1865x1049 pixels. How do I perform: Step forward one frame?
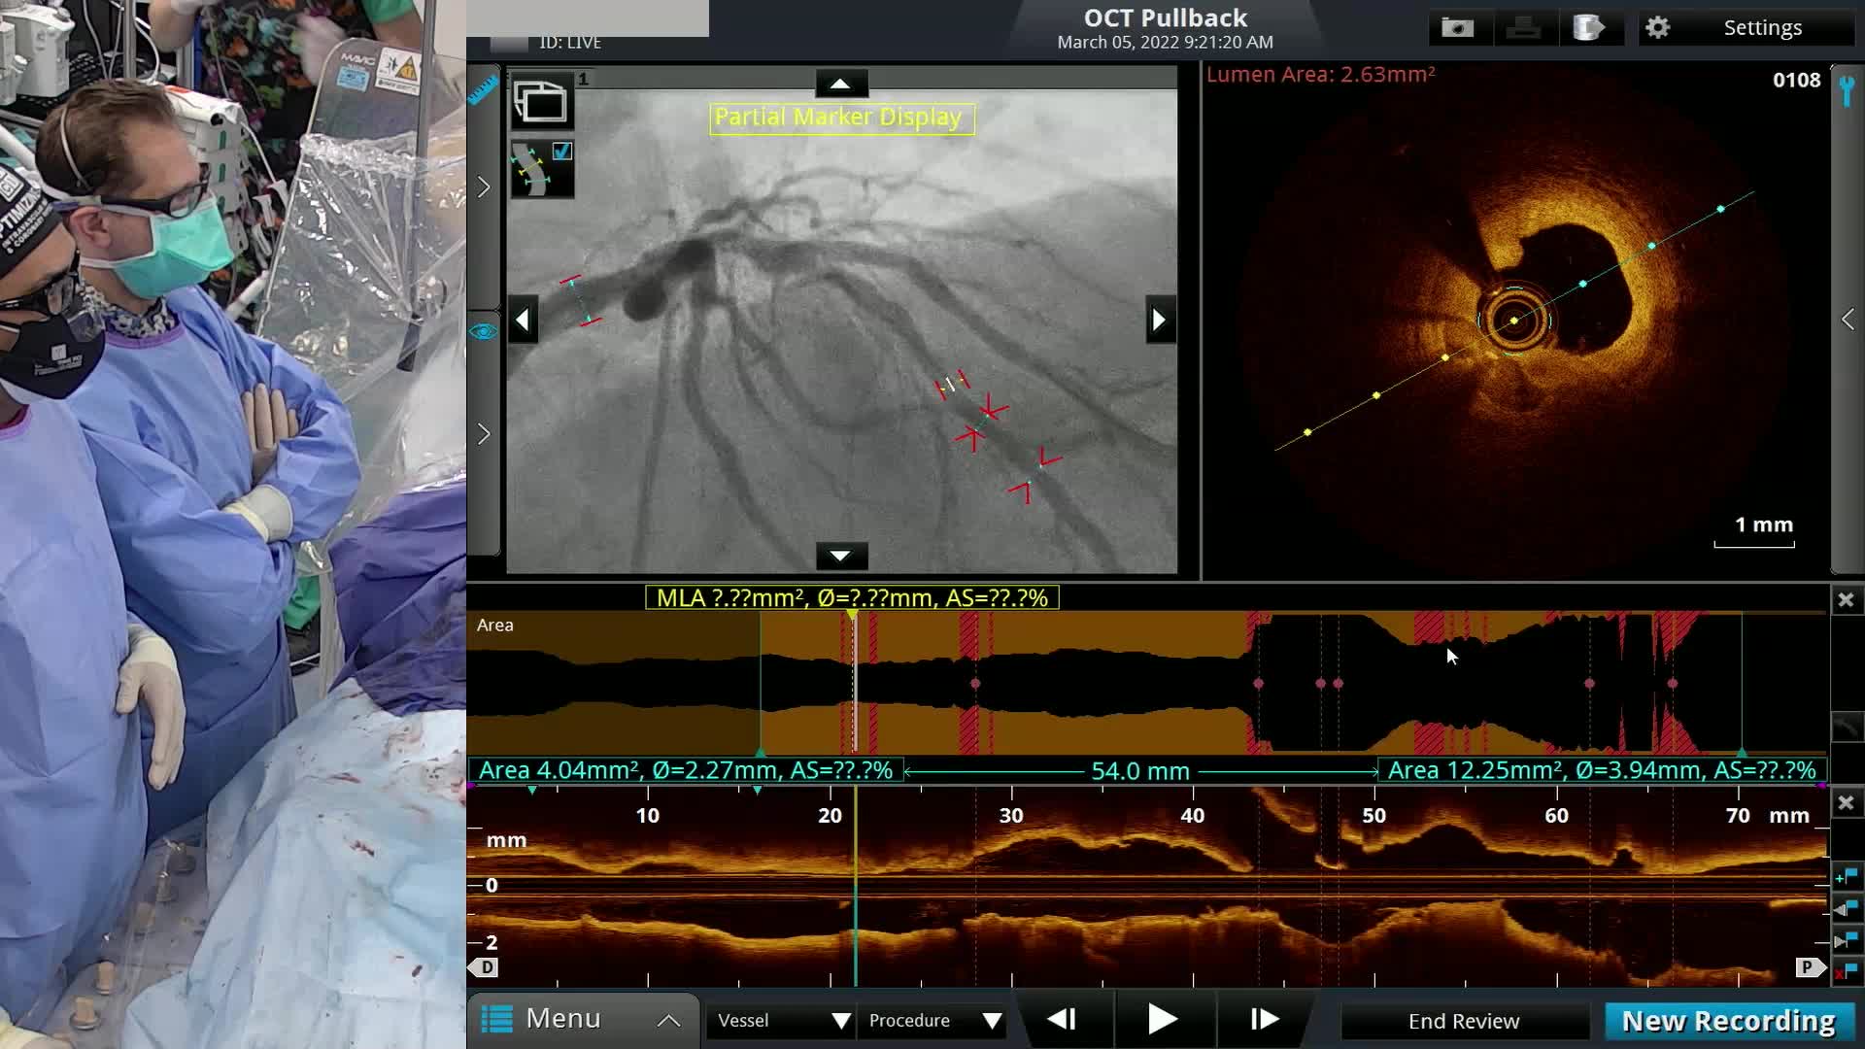pyautogui.click(x=1264, y=1019)
